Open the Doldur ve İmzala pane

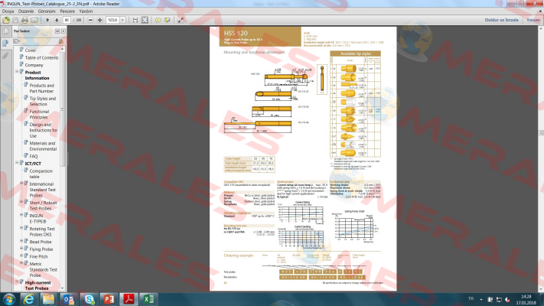tap(501, 20)
